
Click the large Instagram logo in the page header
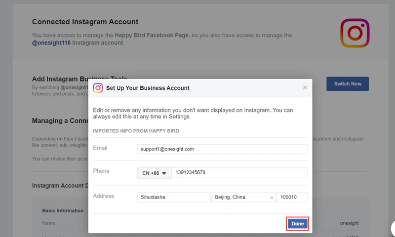355,33
